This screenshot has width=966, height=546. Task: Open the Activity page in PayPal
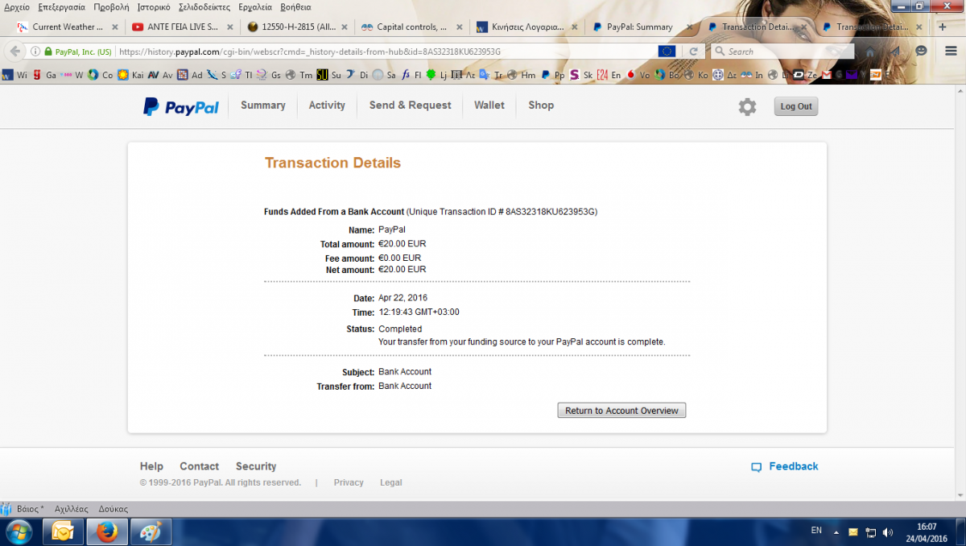point(327,105)
